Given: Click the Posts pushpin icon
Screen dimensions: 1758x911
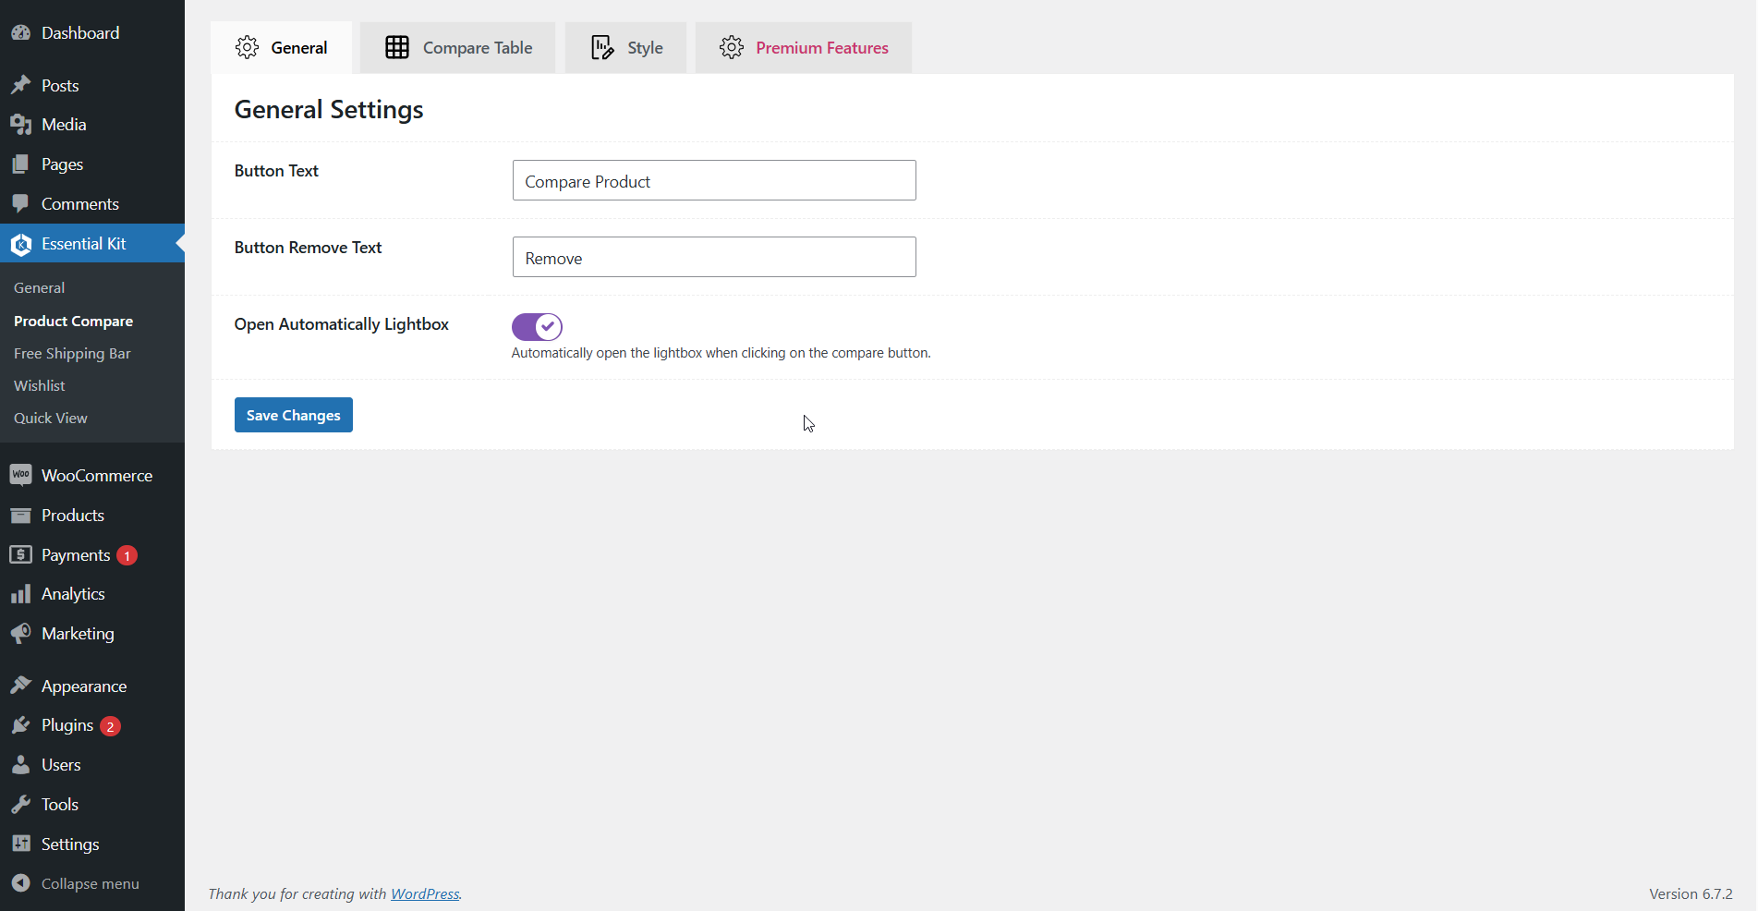Looking at the screenshot, I should point(20,86).
